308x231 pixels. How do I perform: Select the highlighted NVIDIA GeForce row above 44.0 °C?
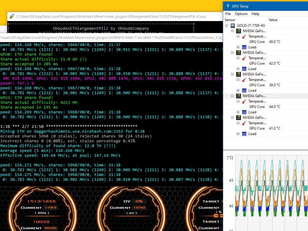266,96
